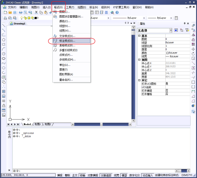Toggle 动态输入 dynamic input in status bar
The height and width of the screenshot is (178, 197).
pyautogui.click(x=147, y=175)
